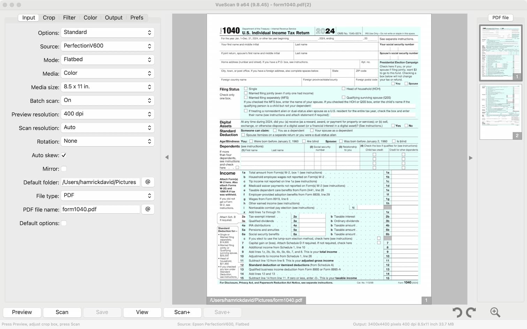Expand the Preview resolution dropdown

click(107, 114)
